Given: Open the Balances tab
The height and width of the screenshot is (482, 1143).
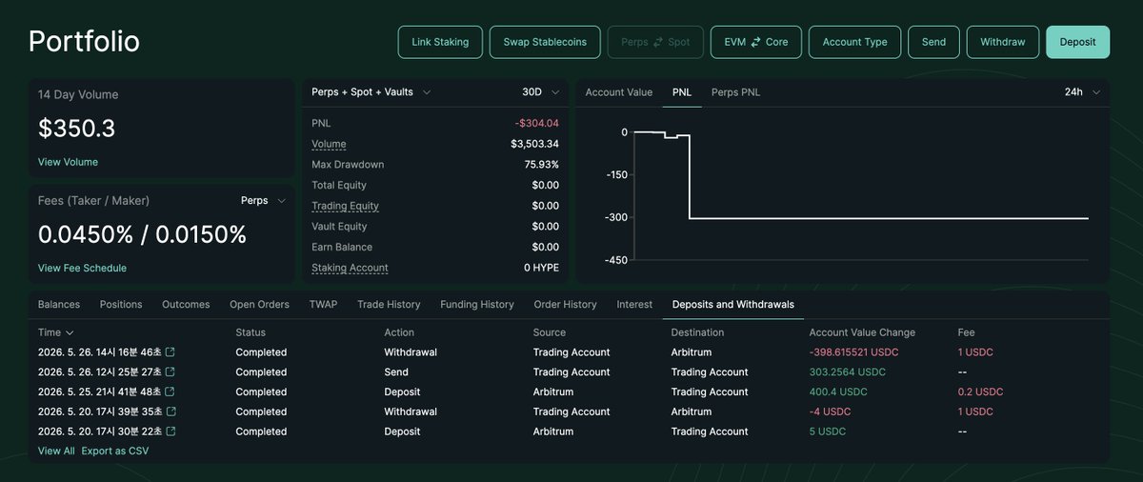Looking at the screenshot, I should [59, 305].
